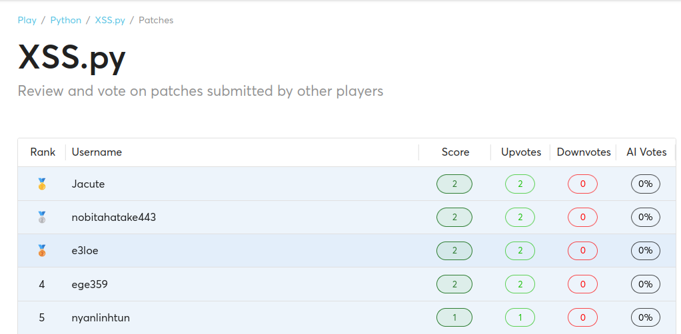Select the ege359 username entry

89,284
